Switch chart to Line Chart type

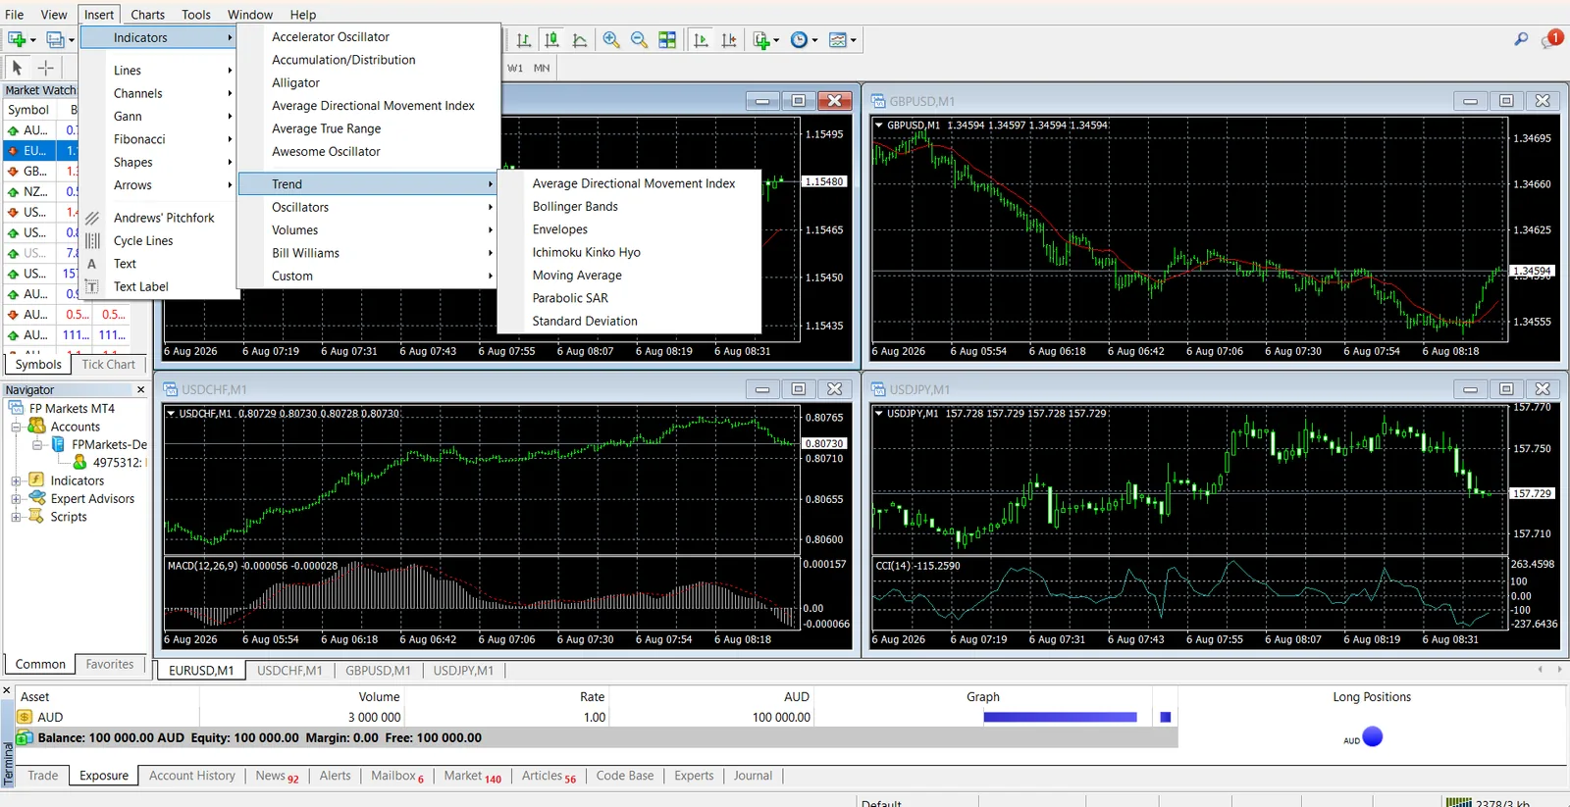point(580,40)
